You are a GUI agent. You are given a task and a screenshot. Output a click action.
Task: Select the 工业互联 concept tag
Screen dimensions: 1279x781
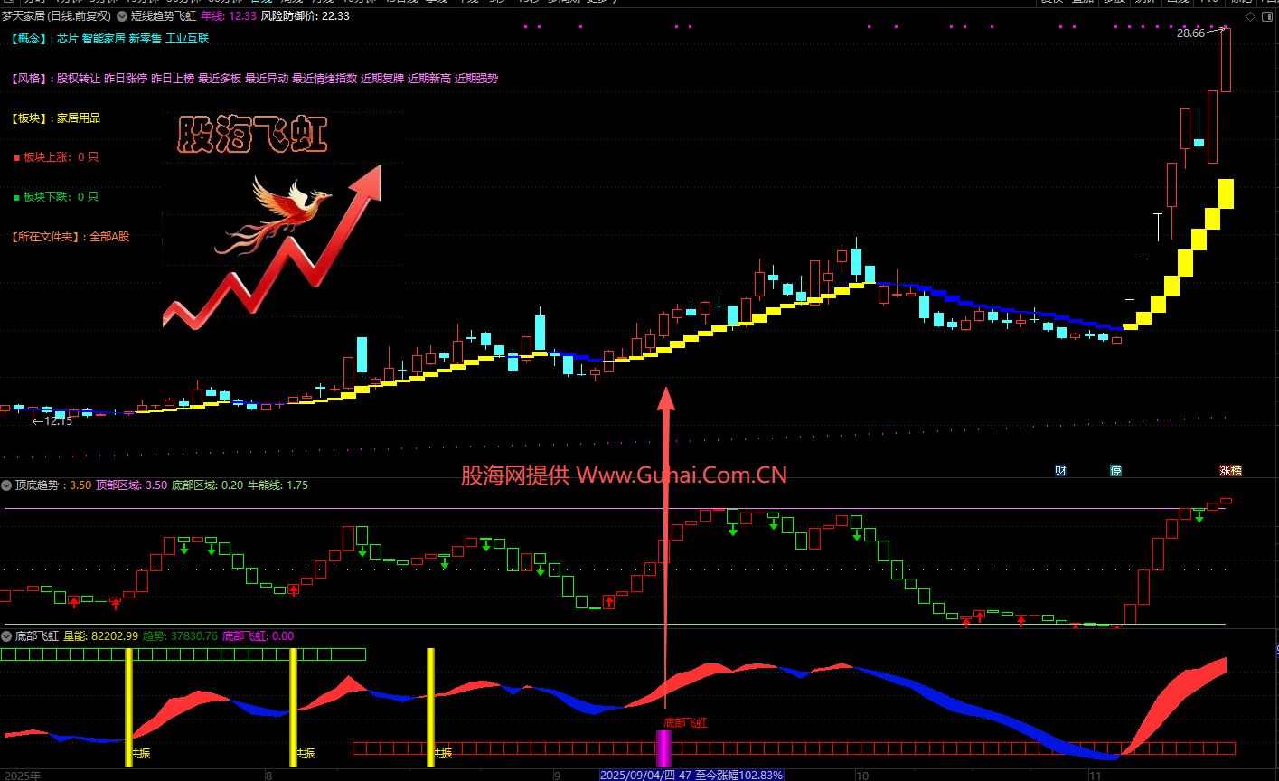(187, 39)
